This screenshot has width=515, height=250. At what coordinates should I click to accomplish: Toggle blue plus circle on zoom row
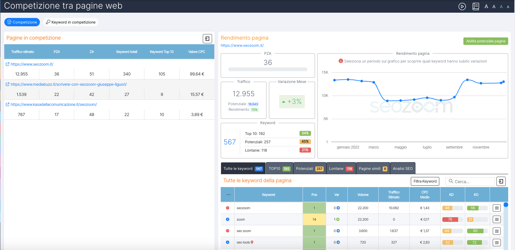[228, 219]
